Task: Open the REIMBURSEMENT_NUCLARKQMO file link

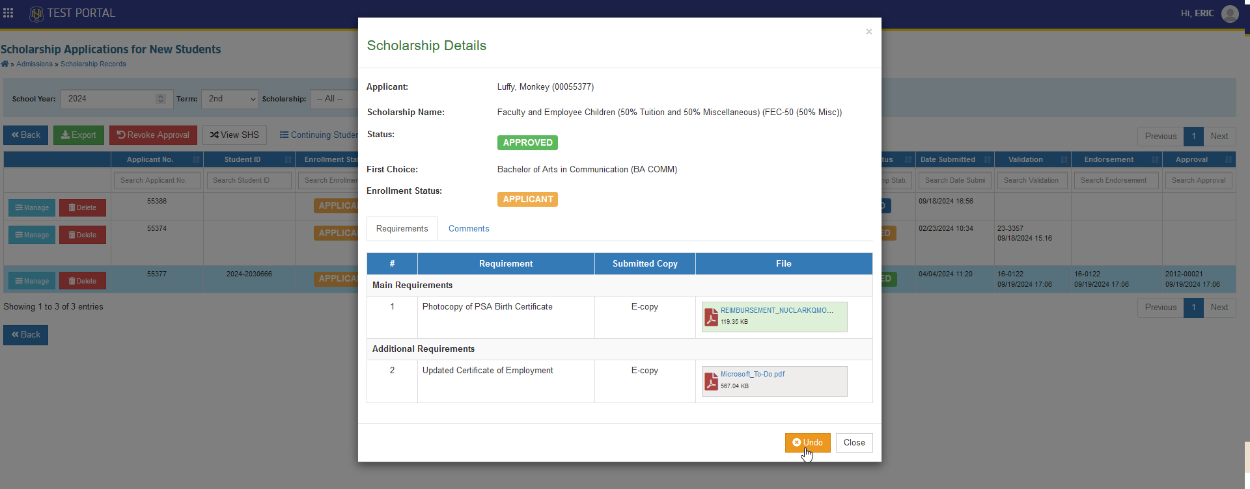Action: [x=777, y=310]
